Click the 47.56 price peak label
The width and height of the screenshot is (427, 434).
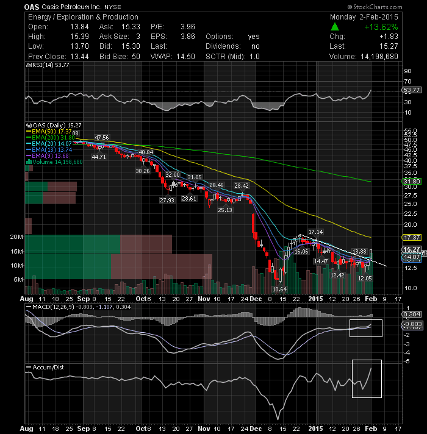coord(102,138)
